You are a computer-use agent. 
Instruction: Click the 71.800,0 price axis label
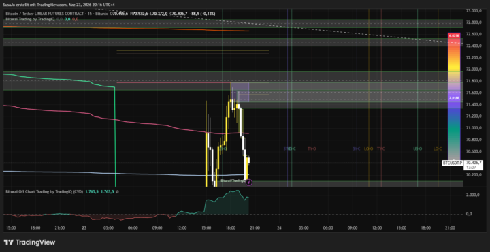point(474,81)
